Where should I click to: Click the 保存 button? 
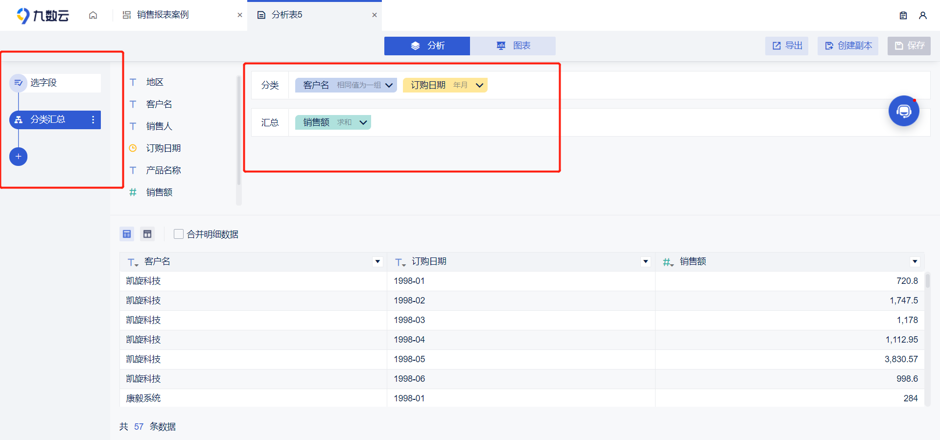pos(909,46)
